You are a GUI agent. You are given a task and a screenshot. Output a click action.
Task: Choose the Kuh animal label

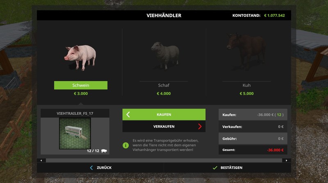tap(246, 85)
